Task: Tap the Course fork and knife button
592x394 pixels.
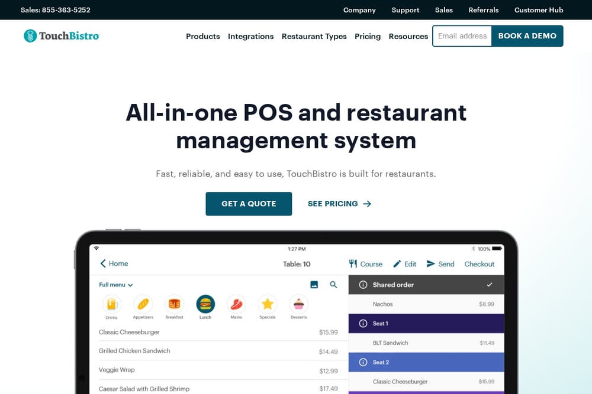Action: [365, 264]
